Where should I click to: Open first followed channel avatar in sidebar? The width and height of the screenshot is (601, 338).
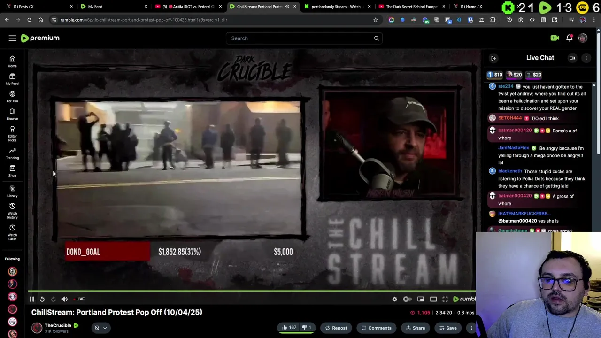click(x=12, y=271)
